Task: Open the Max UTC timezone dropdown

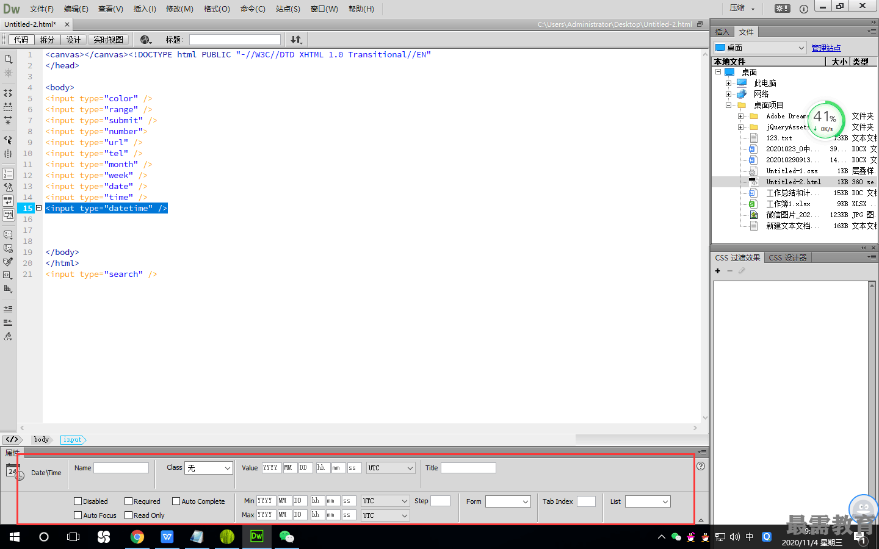Action: (385, 515)
